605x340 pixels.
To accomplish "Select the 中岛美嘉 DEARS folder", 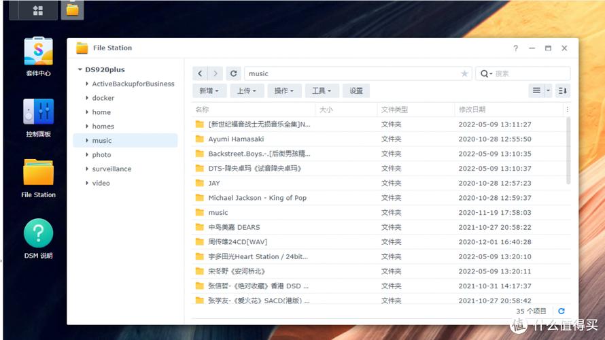I will (381, 227).
